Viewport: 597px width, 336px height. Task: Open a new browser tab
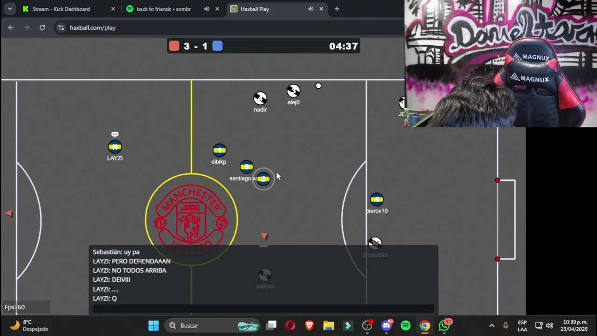(x=337, y=9)
